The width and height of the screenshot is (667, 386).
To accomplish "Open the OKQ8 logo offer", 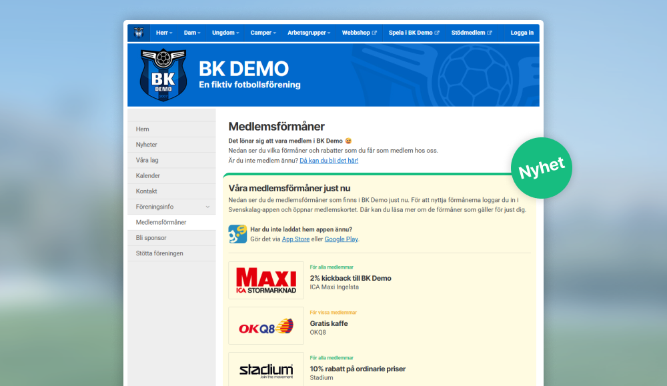I will tap(266, 326).
